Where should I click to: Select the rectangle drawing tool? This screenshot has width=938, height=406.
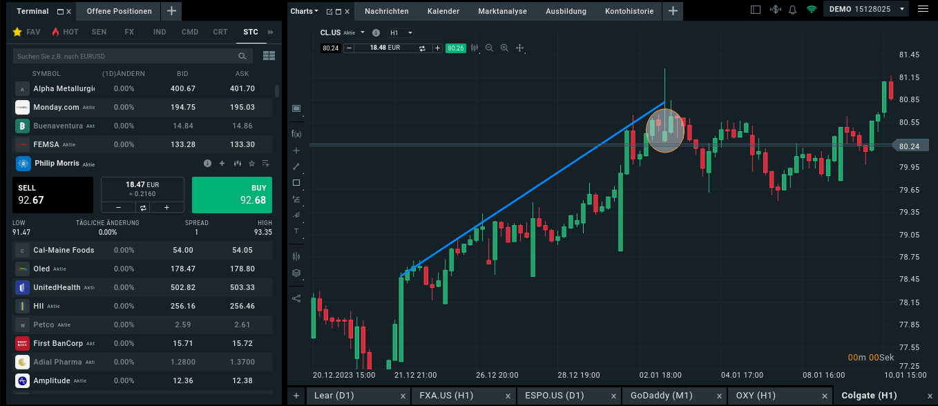296,182
